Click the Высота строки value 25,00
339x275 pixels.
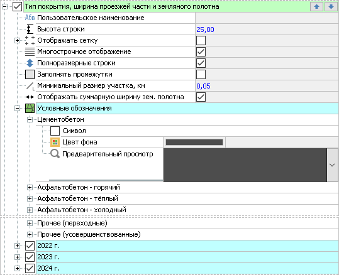pos(205,30)
